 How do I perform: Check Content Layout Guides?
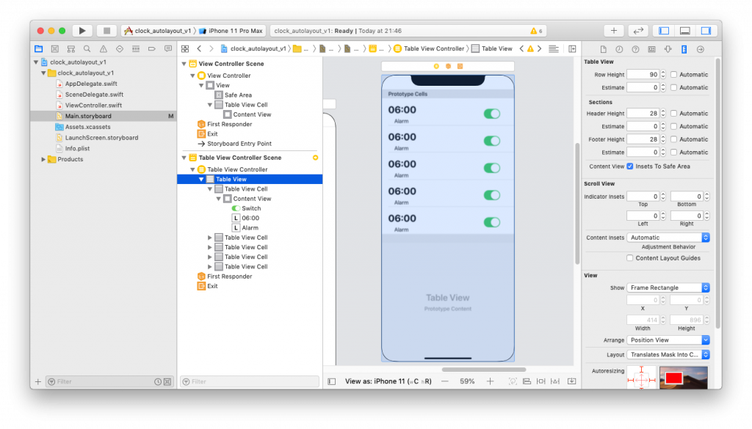(x=629, y=258)
